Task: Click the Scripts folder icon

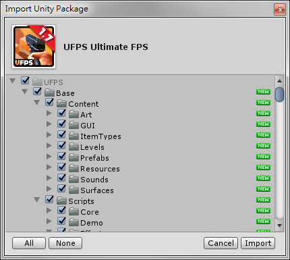Action: pyautogui.click(x=61, y=201)
